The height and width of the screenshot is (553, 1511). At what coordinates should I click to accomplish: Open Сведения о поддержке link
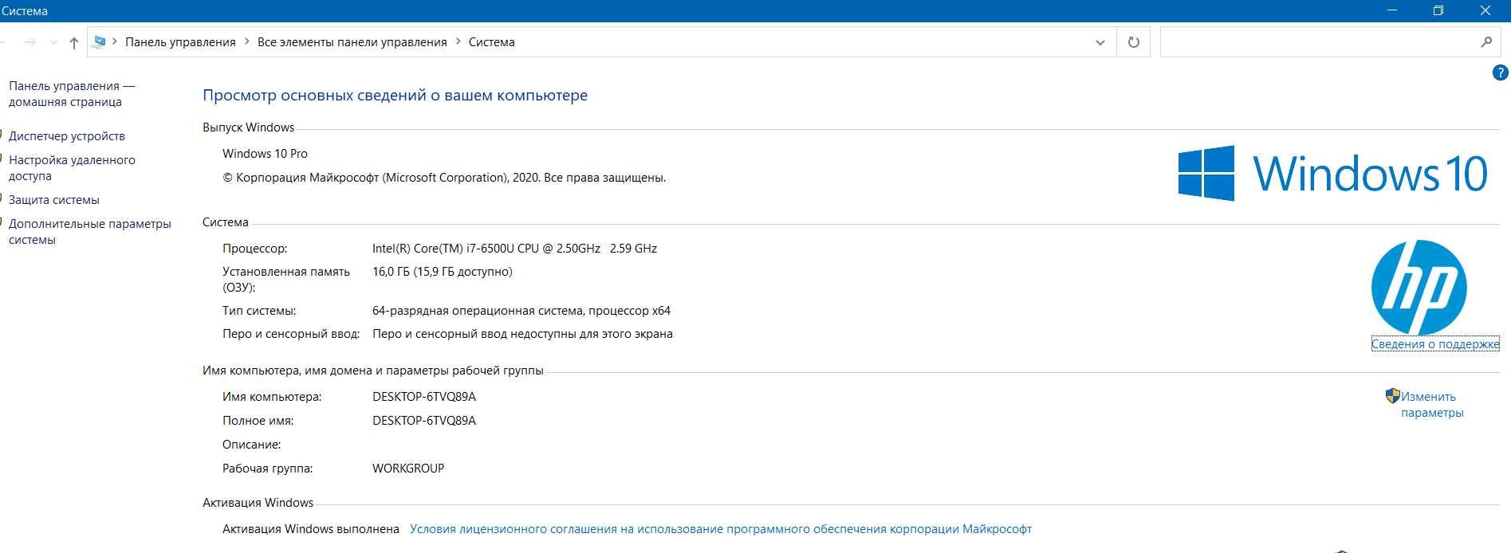pos(1435,344)
